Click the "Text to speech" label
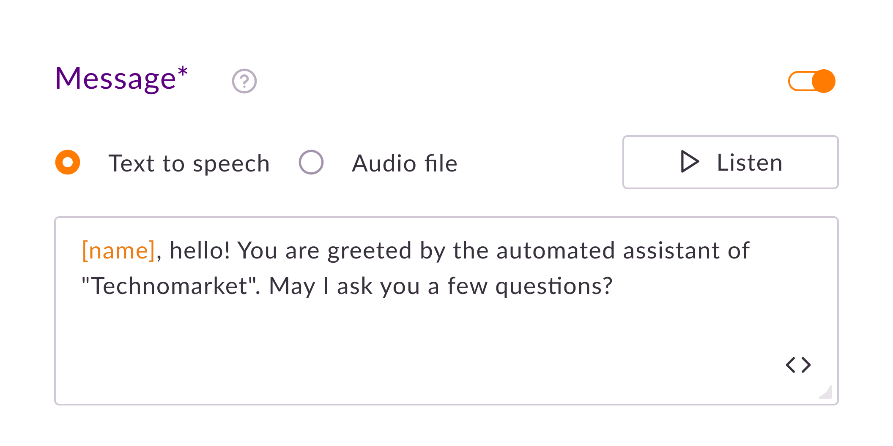Image resolution: width=893 pixels, height=446 pixels. pyautogui.click(x=189, y=163)
